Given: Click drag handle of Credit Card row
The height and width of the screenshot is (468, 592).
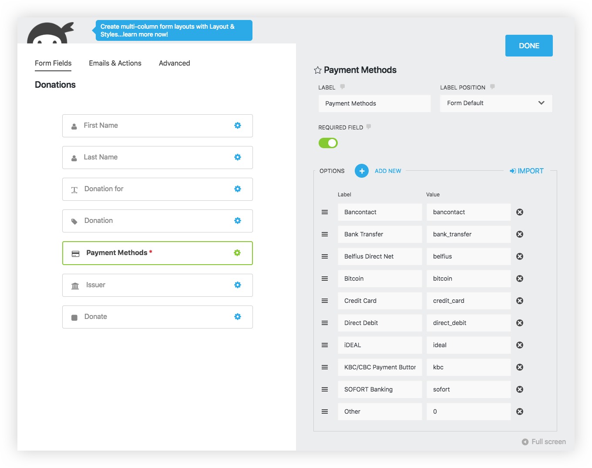Looking at the screenshot, I should click(x=325, y=301).
